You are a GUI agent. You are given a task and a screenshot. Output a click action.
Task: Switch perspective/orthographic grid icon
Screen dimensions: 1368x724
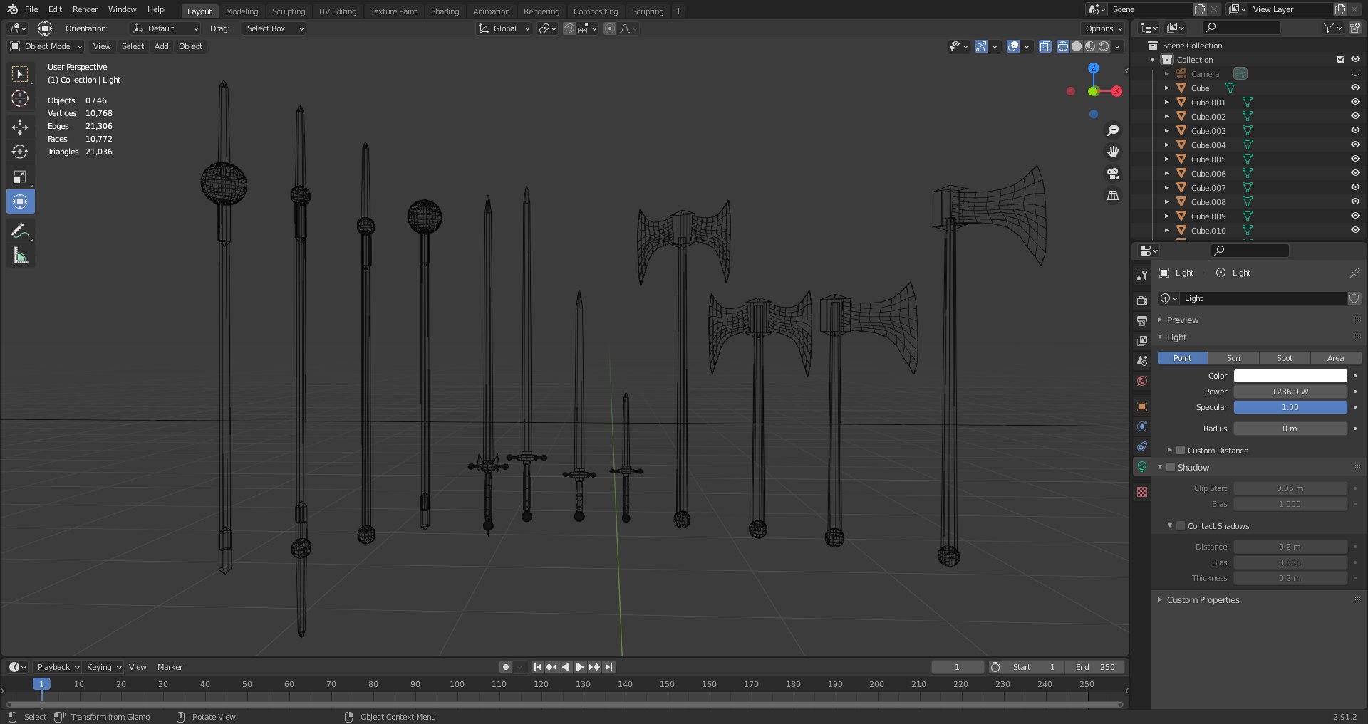point(1112,195)
